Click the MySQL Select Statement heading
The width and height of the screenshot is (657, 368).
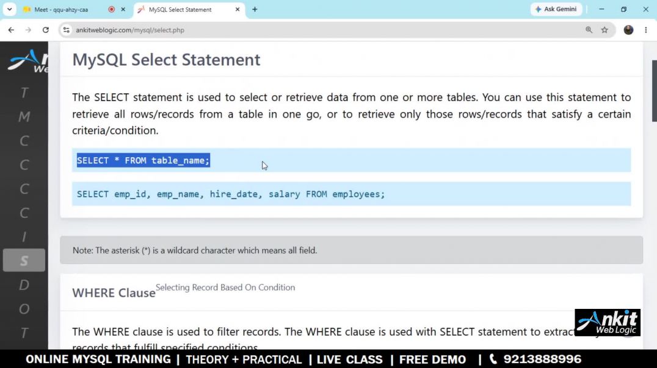pyautogui.click(x=166, y=60)
